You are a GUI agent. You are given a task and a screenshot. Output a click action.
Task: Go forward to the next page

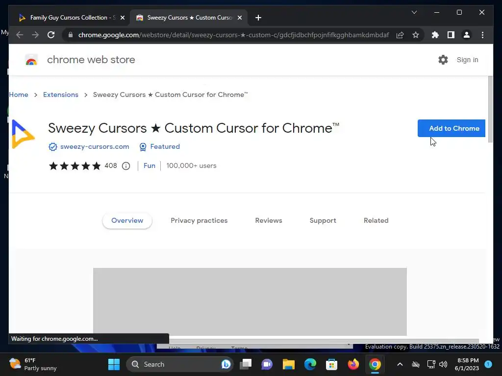[35, 35]
